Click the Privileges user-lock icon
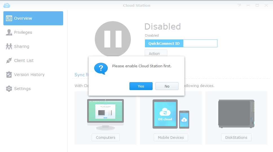The image size is (273, 152). [x=9, y=32]
